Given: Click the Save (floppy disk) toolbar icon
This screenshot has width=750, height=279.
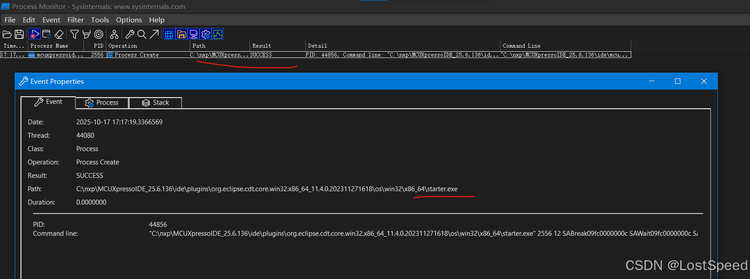Looking at the screenshot, I should [19, 34].
